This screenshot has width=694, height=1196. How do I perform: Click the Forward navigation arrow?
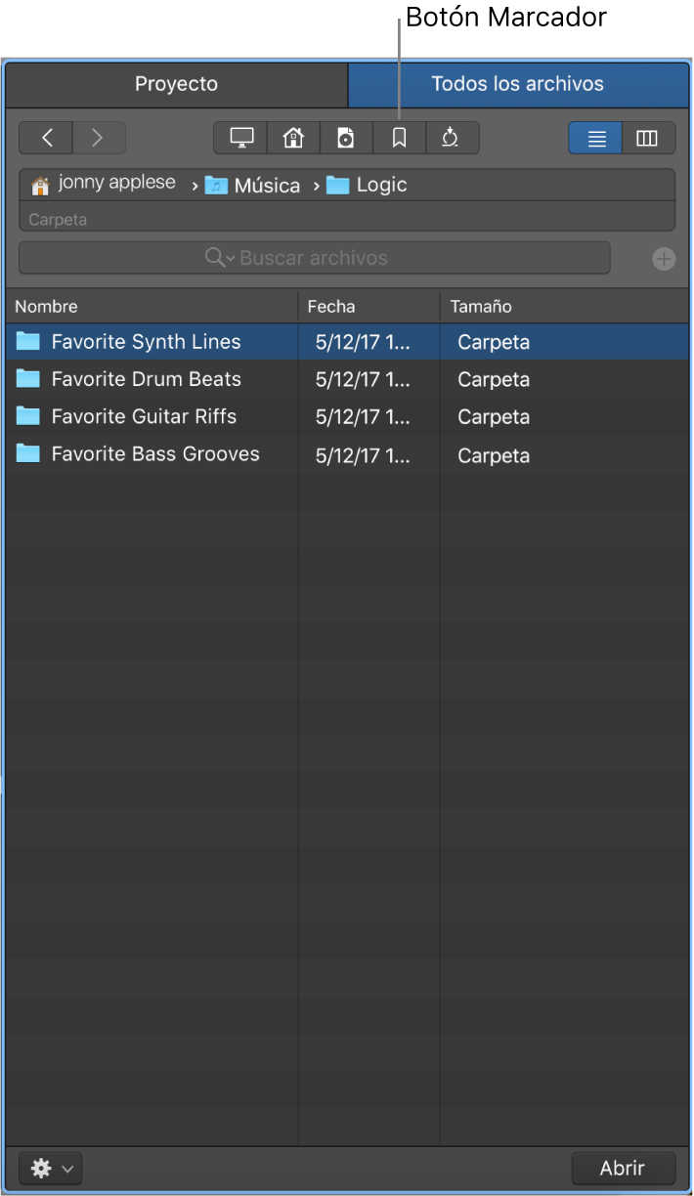[x=98, y=138]
